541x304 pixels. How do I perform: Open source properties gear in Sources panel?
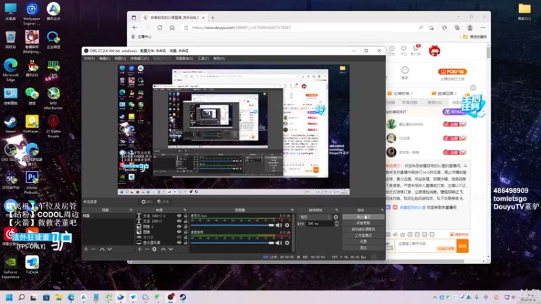click(x=155, y=249)
